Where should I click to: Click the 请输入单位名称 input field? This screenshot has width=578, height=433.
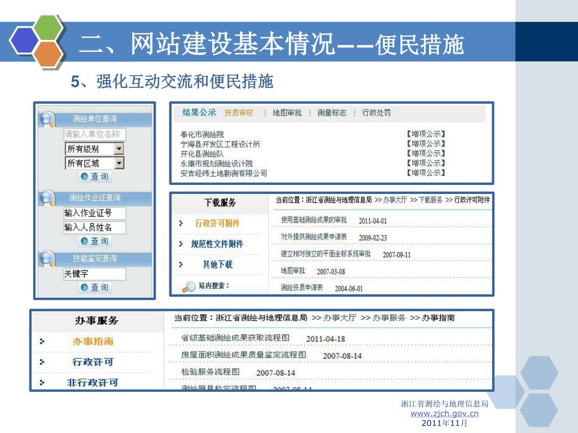pyautogui.click(x=95, y=134)
